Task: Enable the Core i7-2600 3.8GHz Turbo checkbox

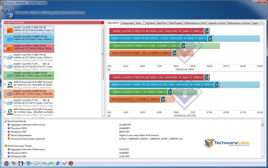Action: click(5, 57)
